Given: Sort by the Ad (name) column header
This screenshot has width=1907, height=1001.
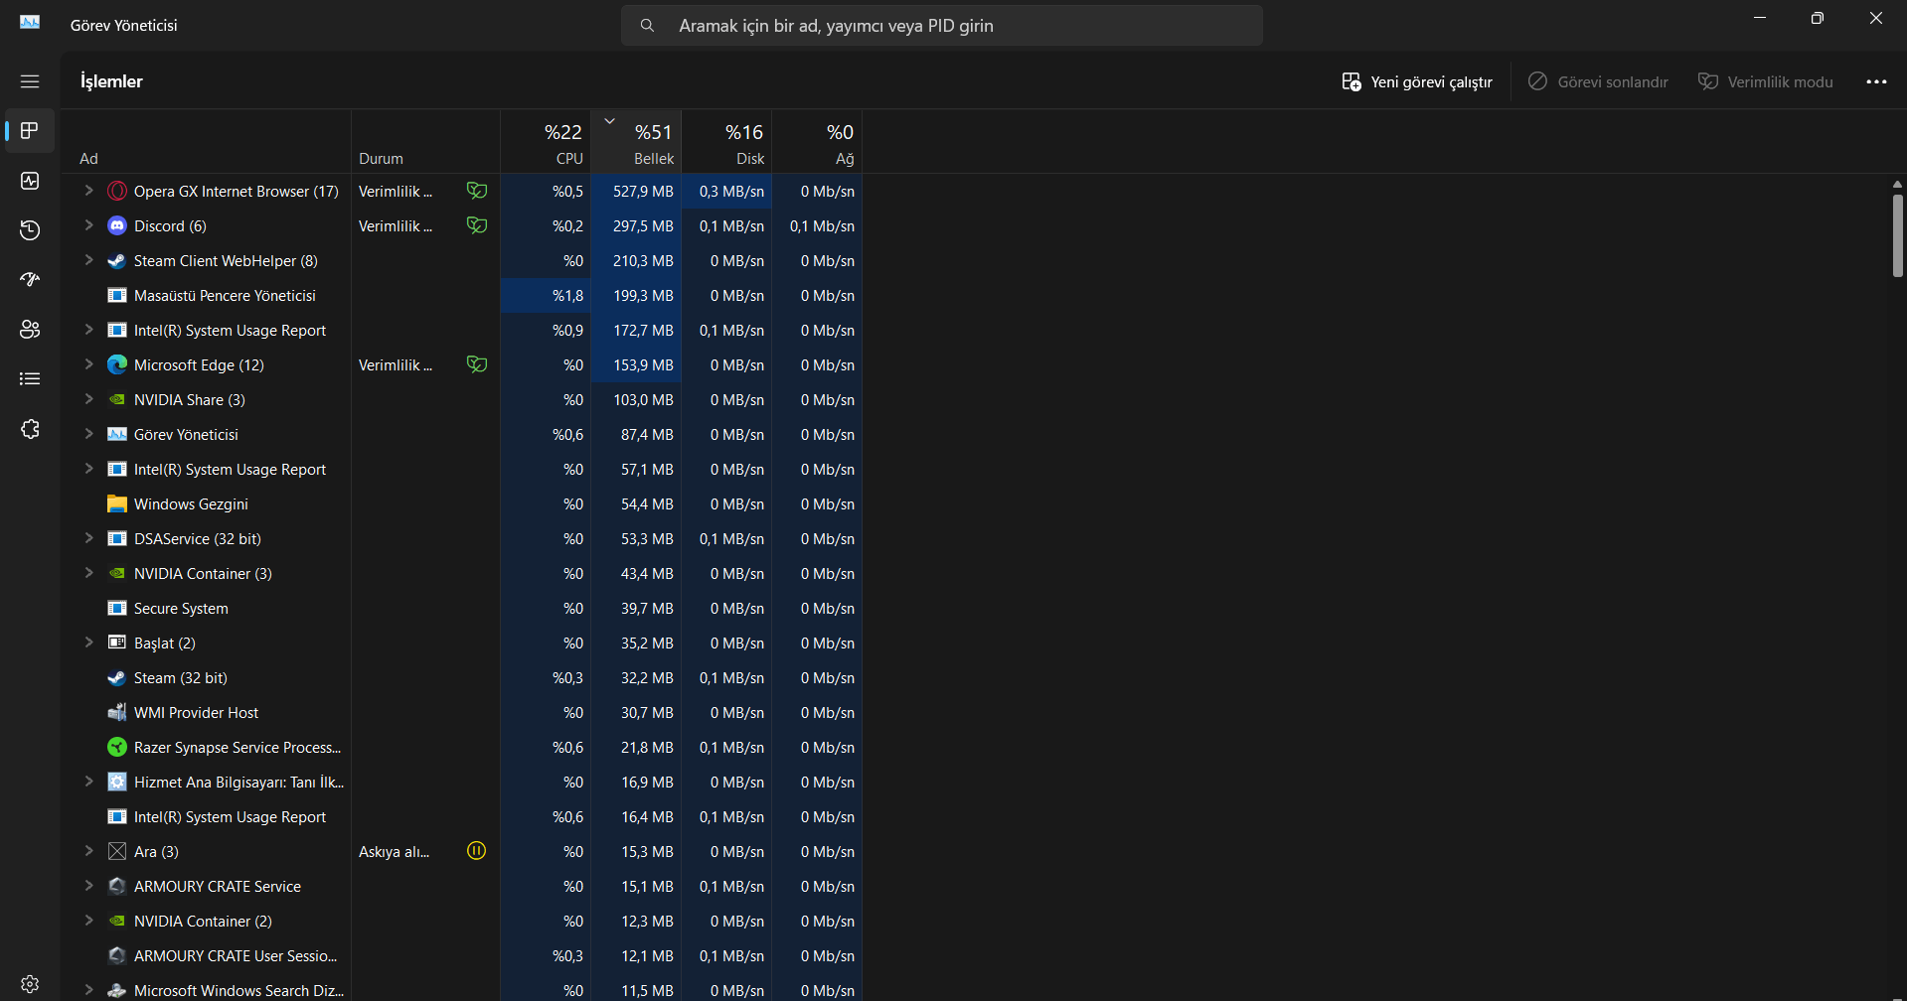Looking at the screenshot, I should [206, 142].
